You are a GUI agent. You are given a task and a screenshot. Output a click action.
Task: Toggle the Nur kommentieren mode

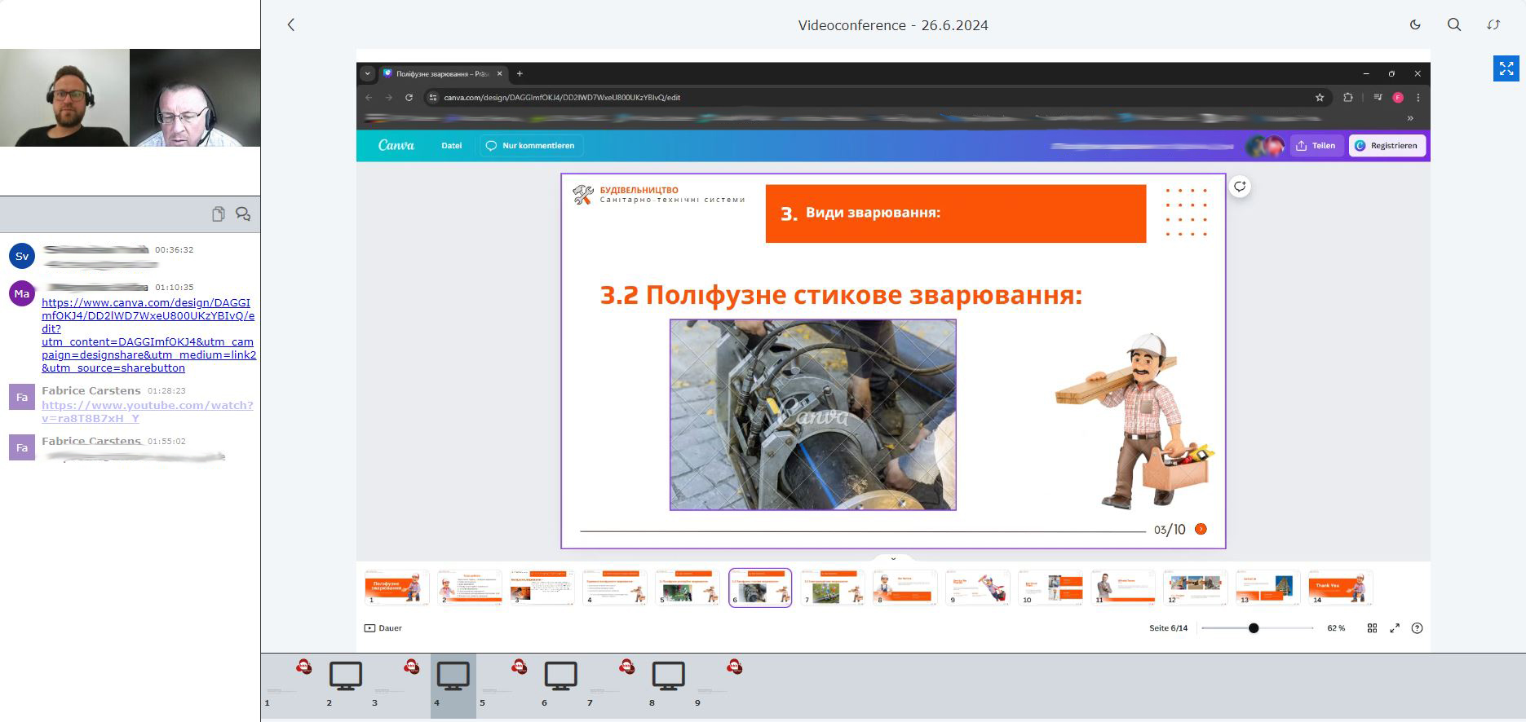530,146
